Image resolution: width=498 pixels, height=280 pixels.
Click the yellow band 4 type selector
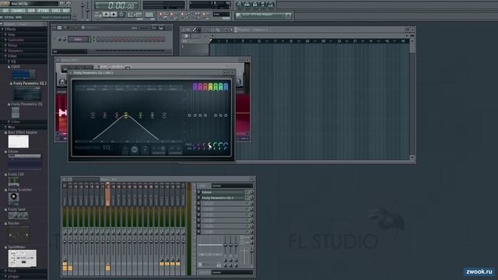tap(210, 86)
